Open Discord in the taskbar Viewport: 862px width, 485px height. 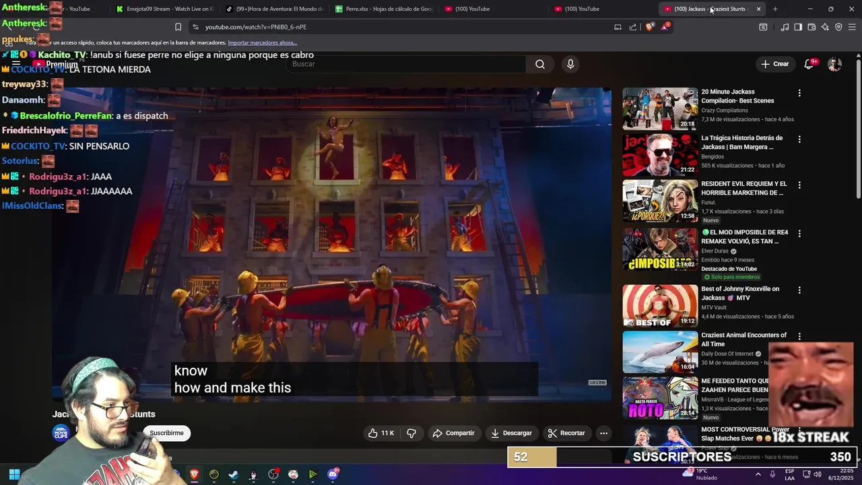(x=333, y=474)
